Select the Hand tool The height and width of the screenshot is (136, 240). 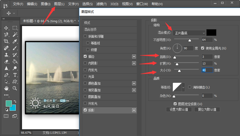pos(6,88)
